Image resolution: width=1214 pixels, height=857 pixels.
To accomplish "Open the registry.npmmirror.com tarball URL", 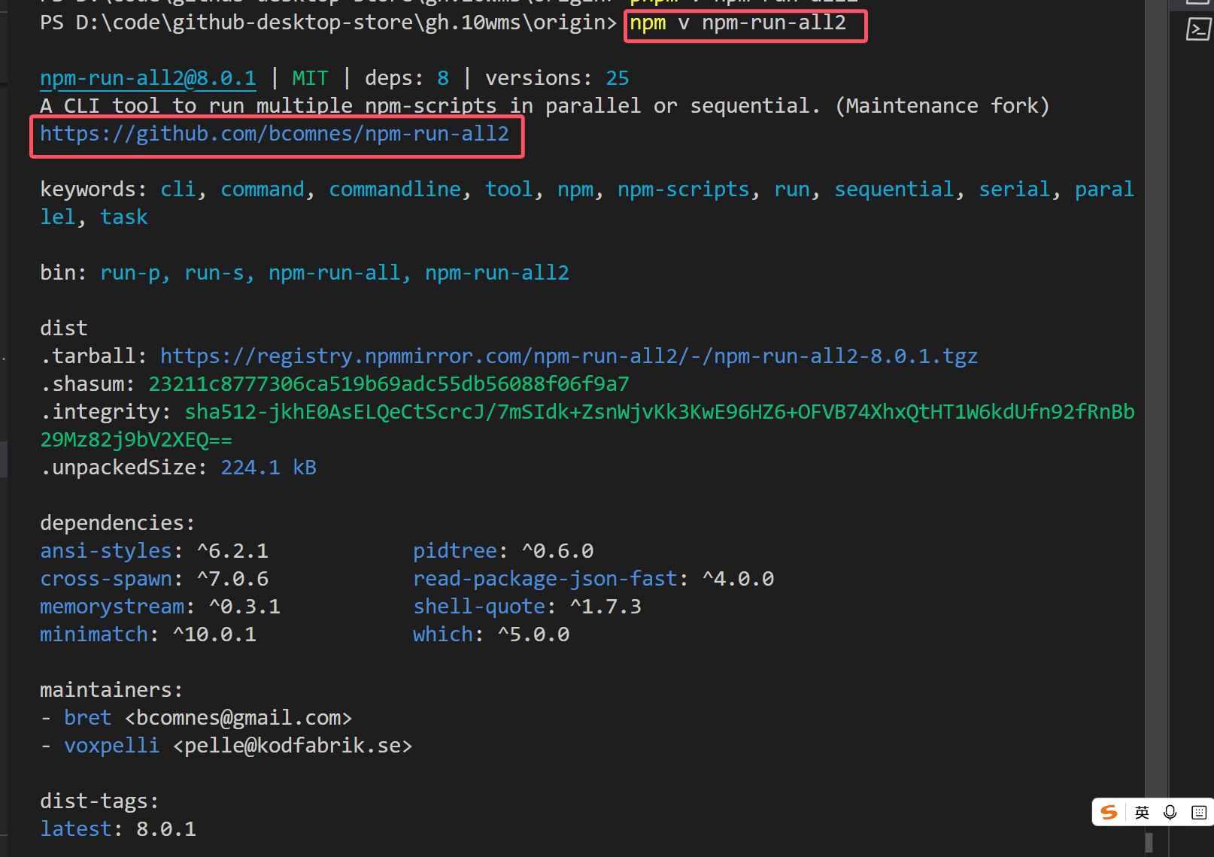I will click(x=569, y=356).
